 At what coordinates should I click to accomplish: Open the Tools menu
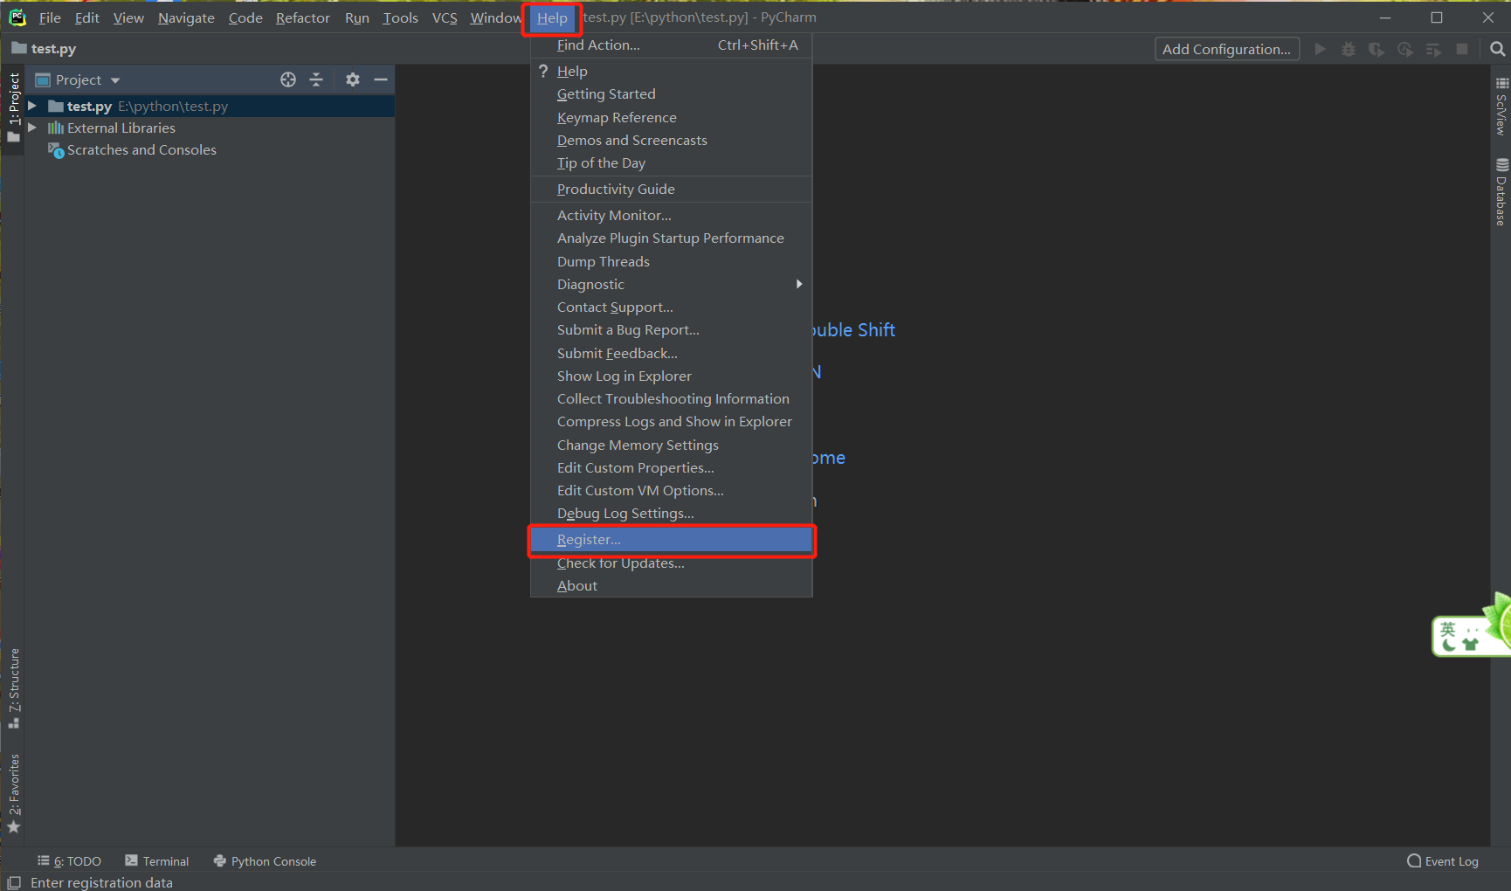click(x=400, y=17)
